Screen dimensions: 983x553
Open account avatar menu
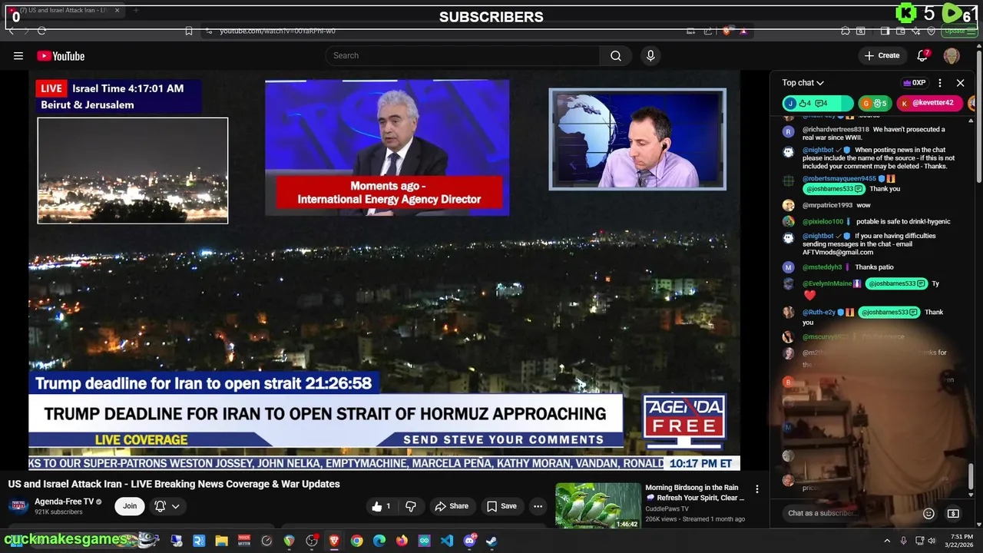pos(952,55)
